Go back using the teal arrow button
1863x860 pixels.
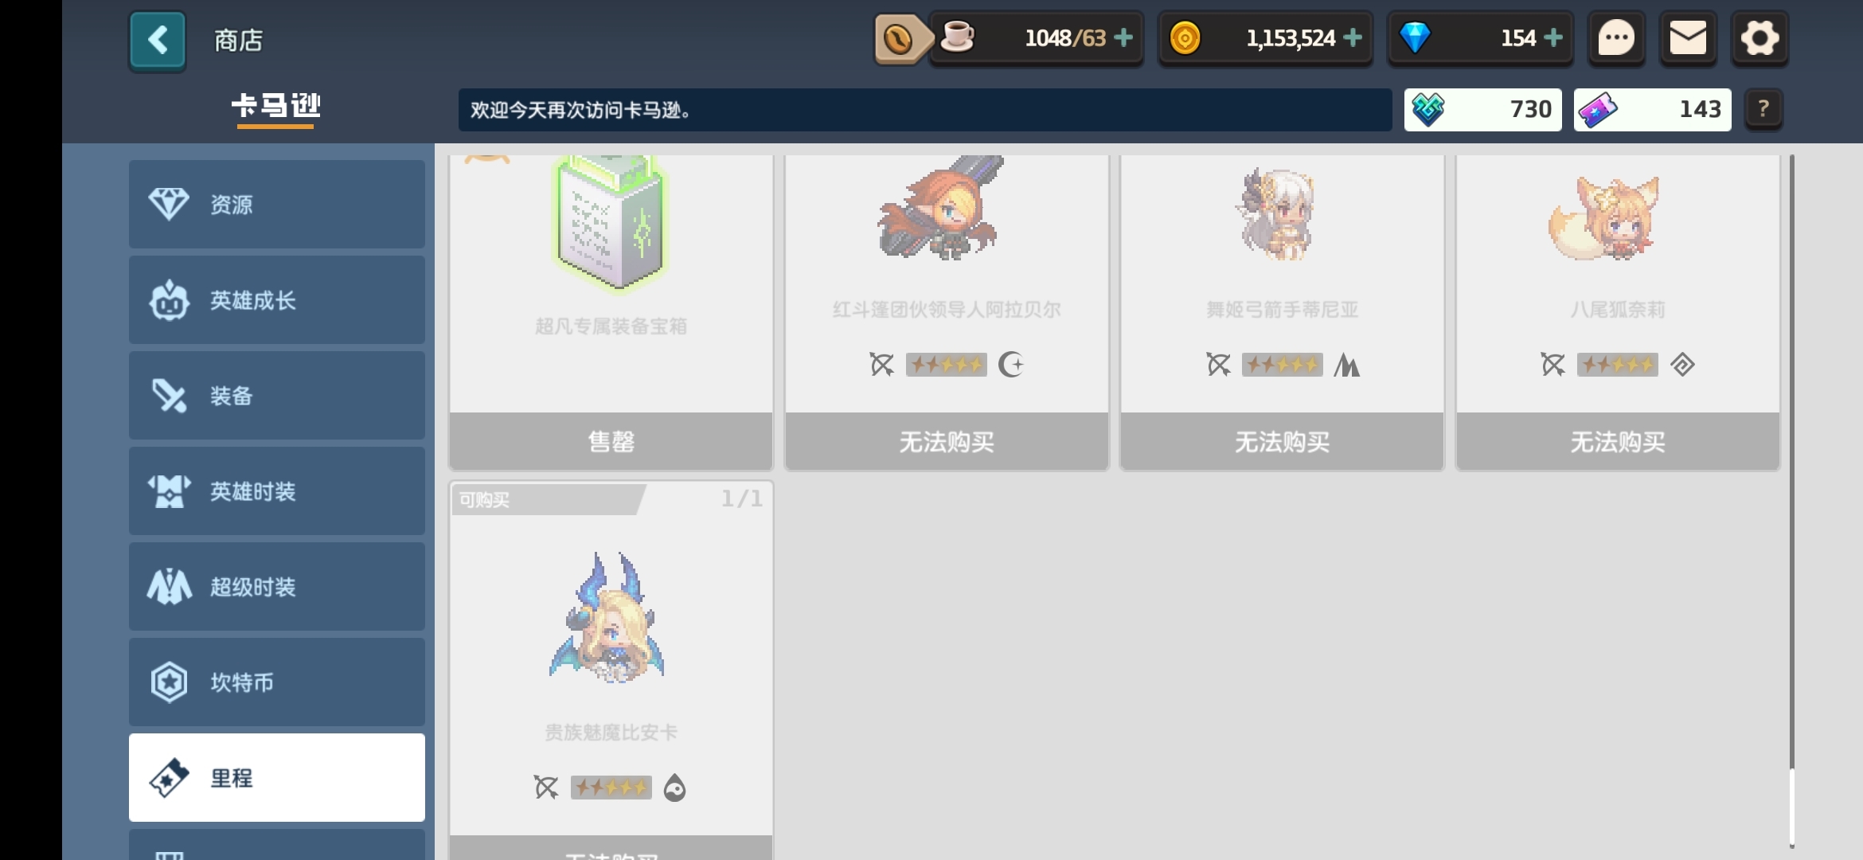158,40
